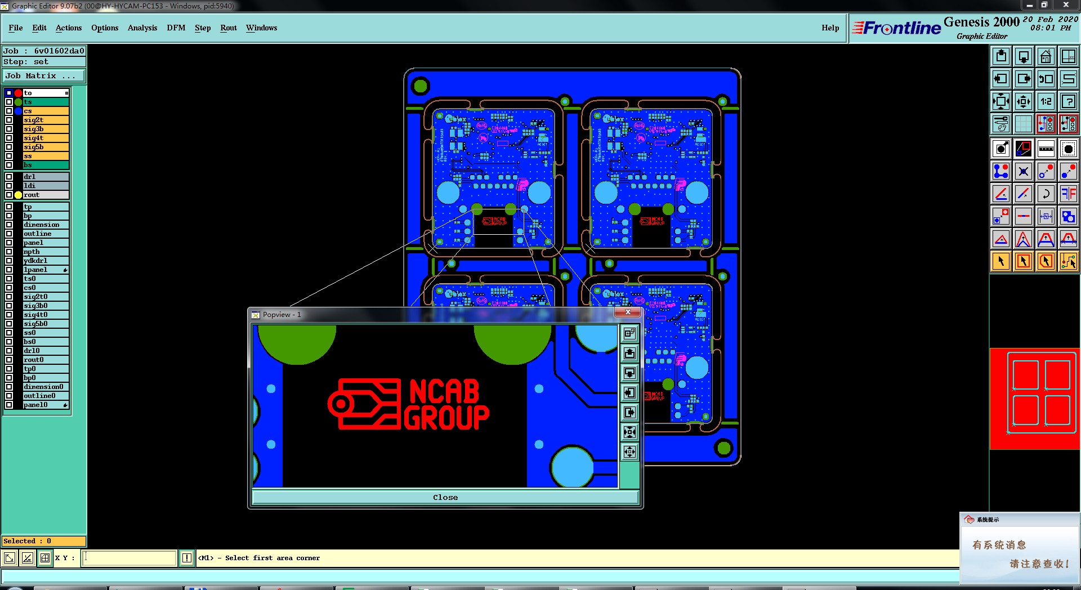
Task: Click the red color dot of 'to' layer
Action: (18, 93)
